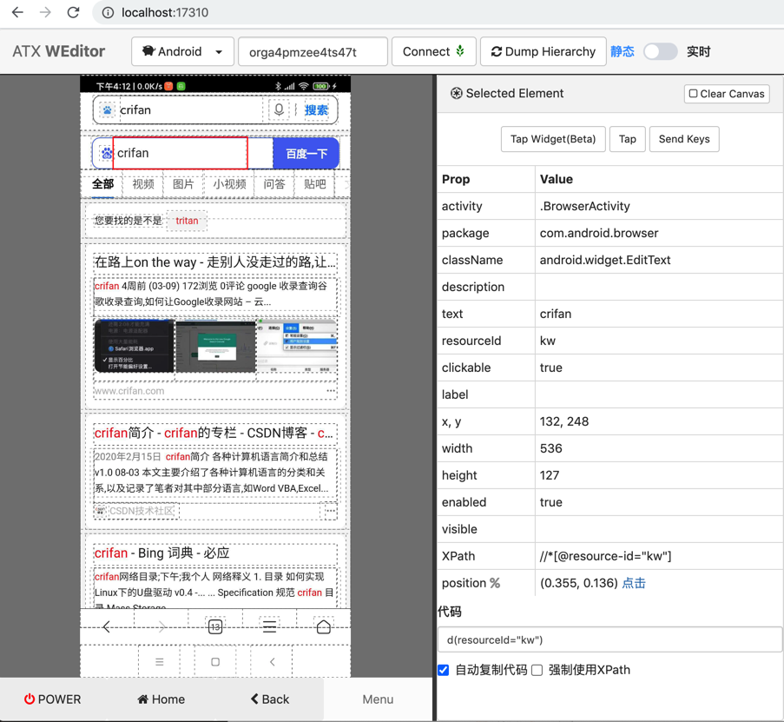Screen dimensions: 784x722
Task: Open crifan简介 CSDN博客 result title
Action: click(x=214, y=433)
